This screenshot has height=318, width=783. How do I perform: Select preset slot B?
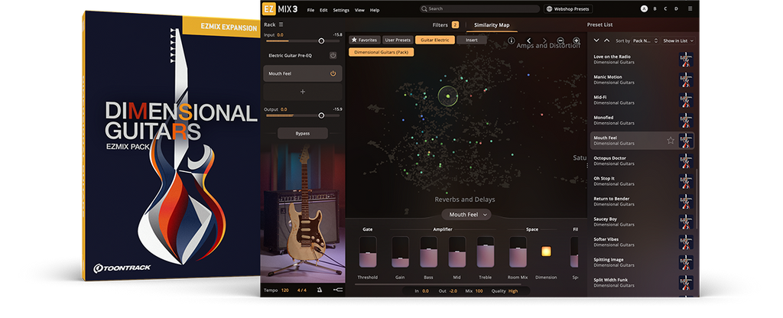coord(655,8)
